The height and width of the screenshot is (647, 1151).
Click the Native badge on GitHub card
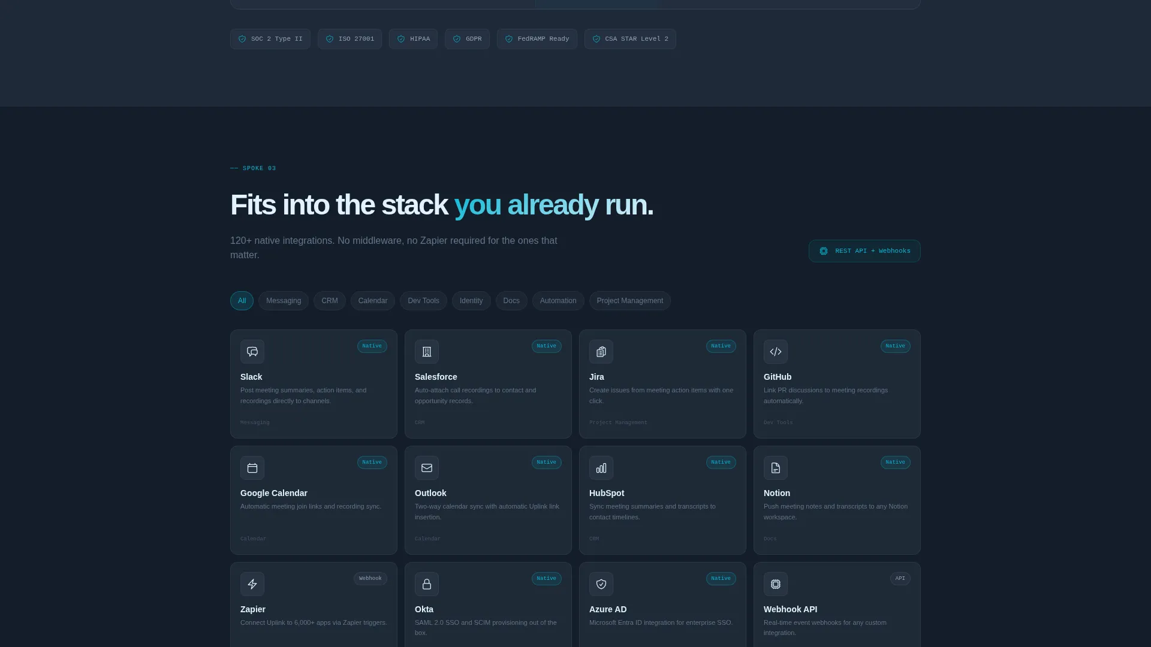[896, 346]
